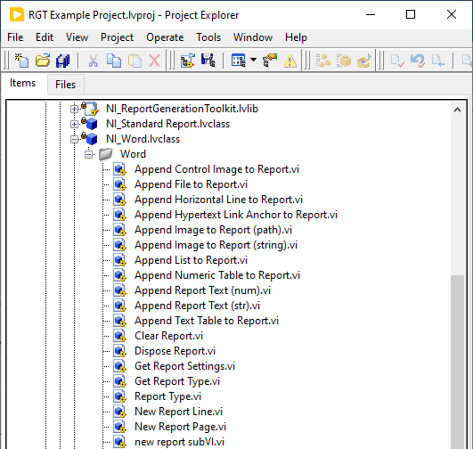The image size is (473, 449).
Task: Click the vertical scrollbar thumb
Action: click(457, 362)
